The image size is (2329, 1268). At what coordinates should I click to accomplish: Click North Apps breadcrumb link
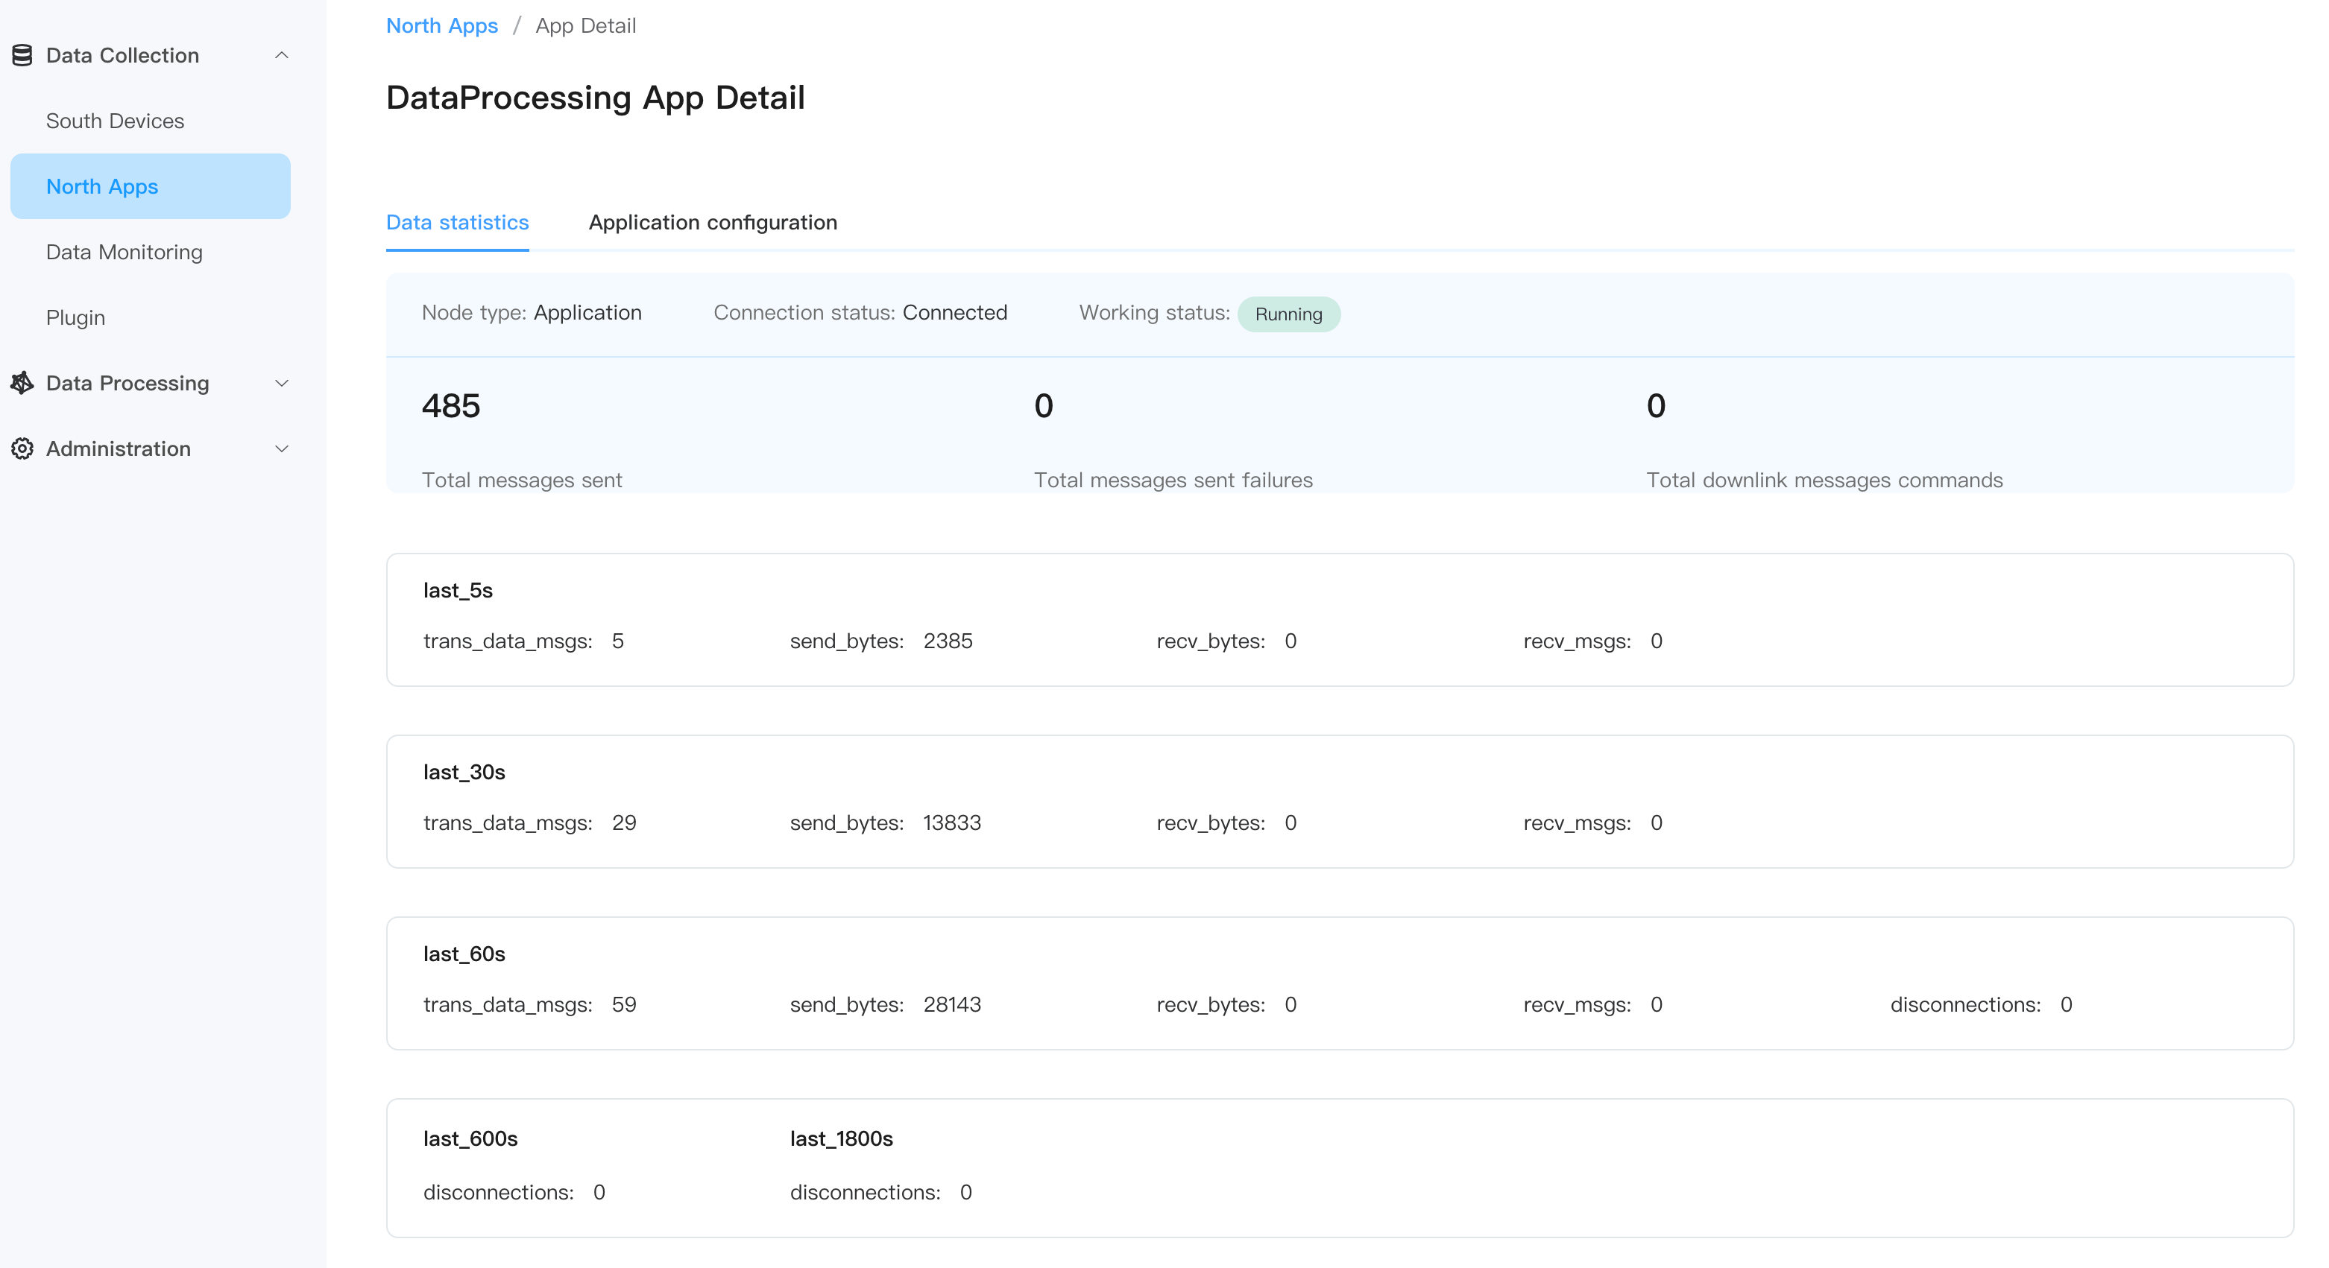pos(441,25)
